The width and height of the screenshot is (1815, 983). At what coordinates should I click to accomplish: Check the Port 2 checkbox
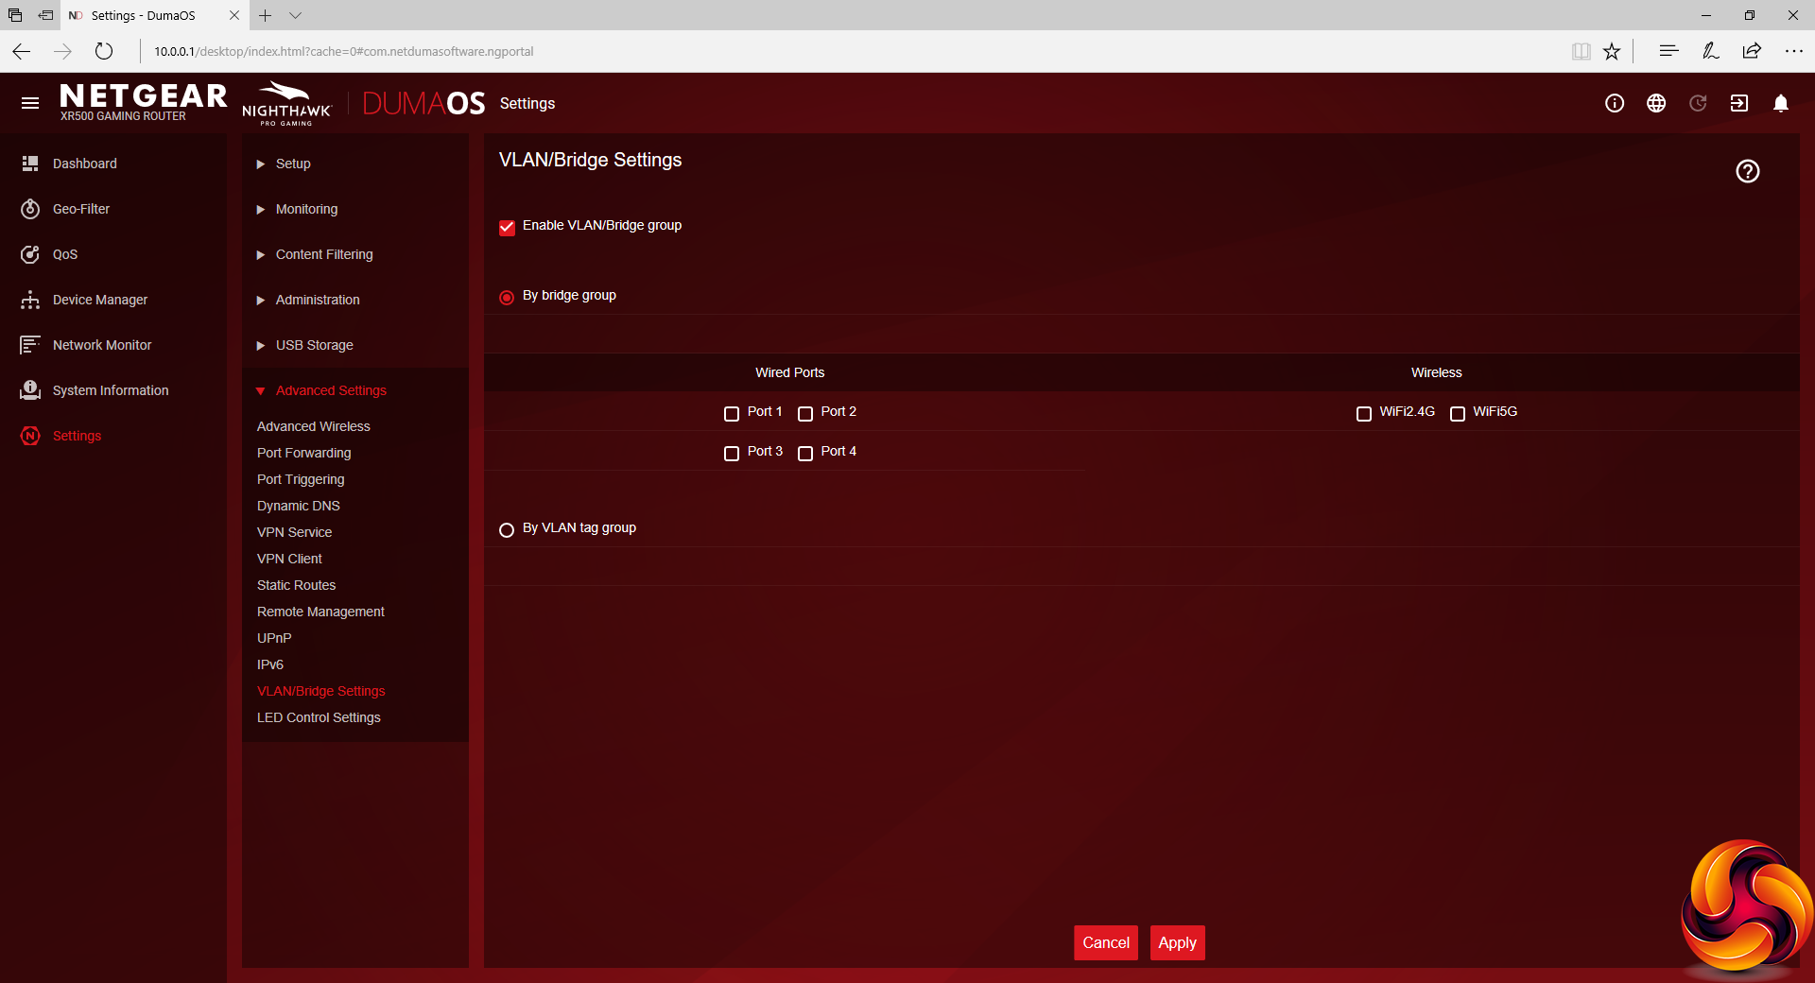(805, 413)
